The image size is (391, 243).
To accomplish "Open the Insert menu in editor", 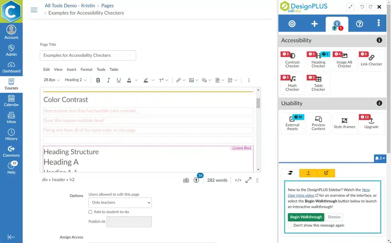I will click(x=71, y=69).
